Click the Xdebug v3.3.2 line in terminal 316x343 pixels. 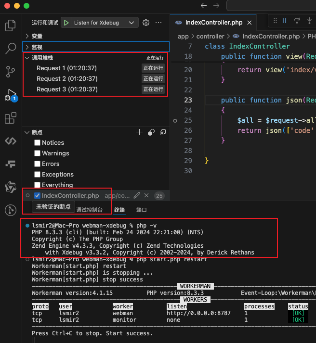coord(149,253)
